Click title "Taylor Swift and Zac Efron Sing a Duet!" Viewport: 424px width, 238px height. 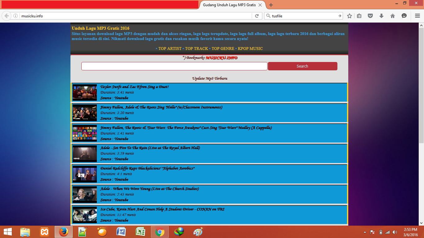tap(134, 87)
